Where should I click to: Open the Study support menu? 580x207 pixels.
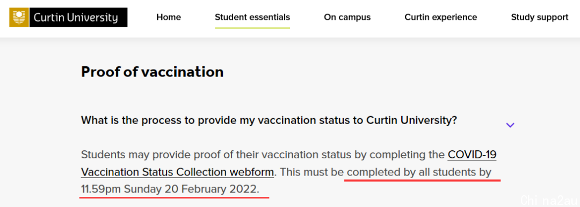tap(540, 17)
